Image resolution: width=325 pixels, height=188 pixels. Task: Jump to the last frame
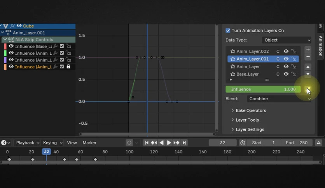[184, 143]
